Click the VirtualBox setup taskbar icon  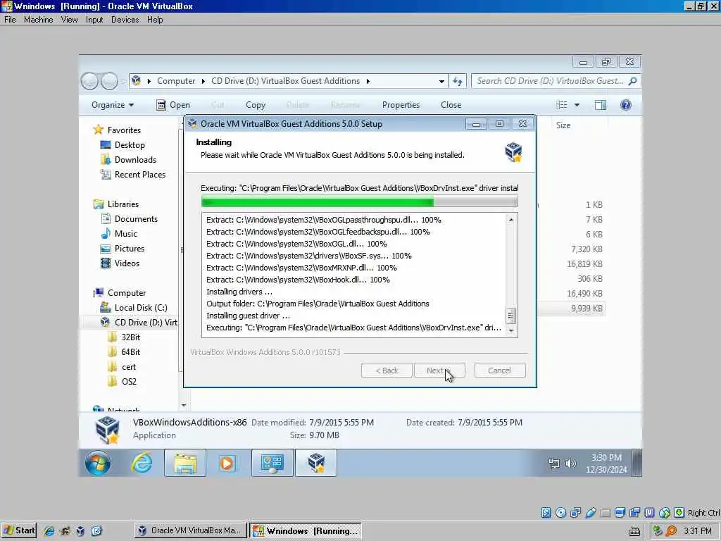click(316, 462)
